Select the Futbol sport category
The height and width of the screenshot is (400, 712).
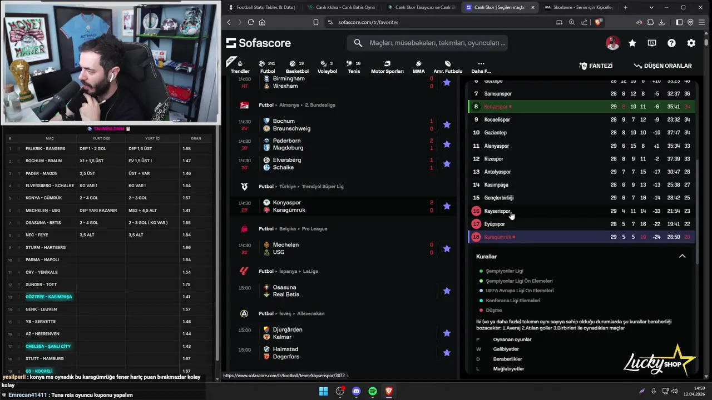click(x=268, y=67)
